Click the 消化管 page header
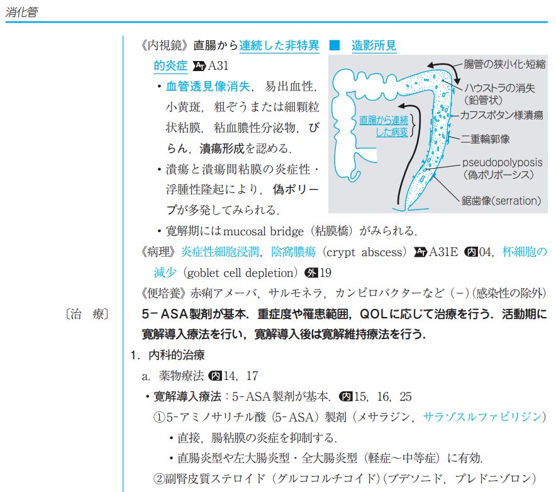Screen dimensions: 556x492 pos(21,12)
